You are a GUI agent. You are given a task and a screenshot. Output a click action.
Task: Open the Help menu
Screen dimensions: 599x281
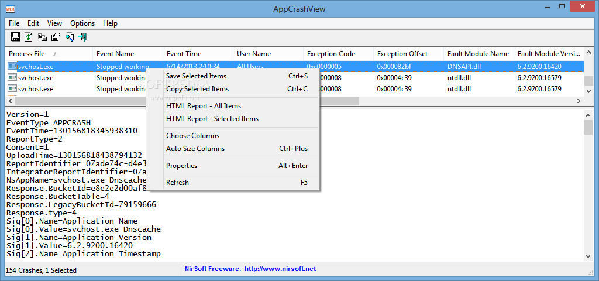pyautogui.click(x=110, y=23)
